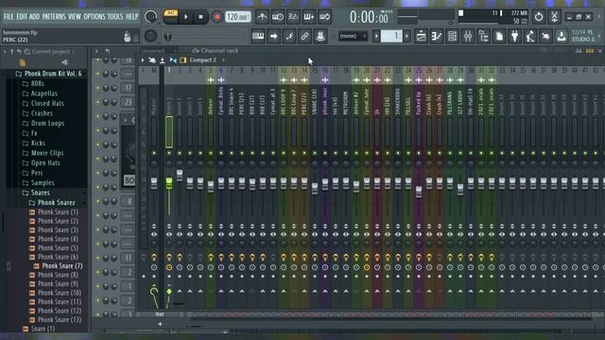The width and height of the screenshot is (605, 340).
Task: Toggle wait for input to start playing
Action: click(x=278, y=17)
